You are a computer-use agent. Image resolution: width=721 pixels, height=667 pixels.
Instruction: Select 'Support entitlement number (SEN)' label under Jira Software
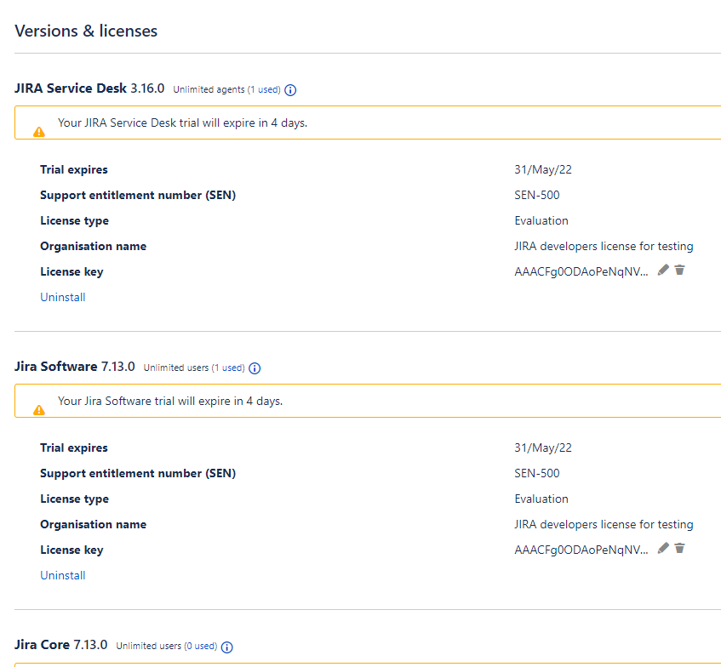coord(138,473)
